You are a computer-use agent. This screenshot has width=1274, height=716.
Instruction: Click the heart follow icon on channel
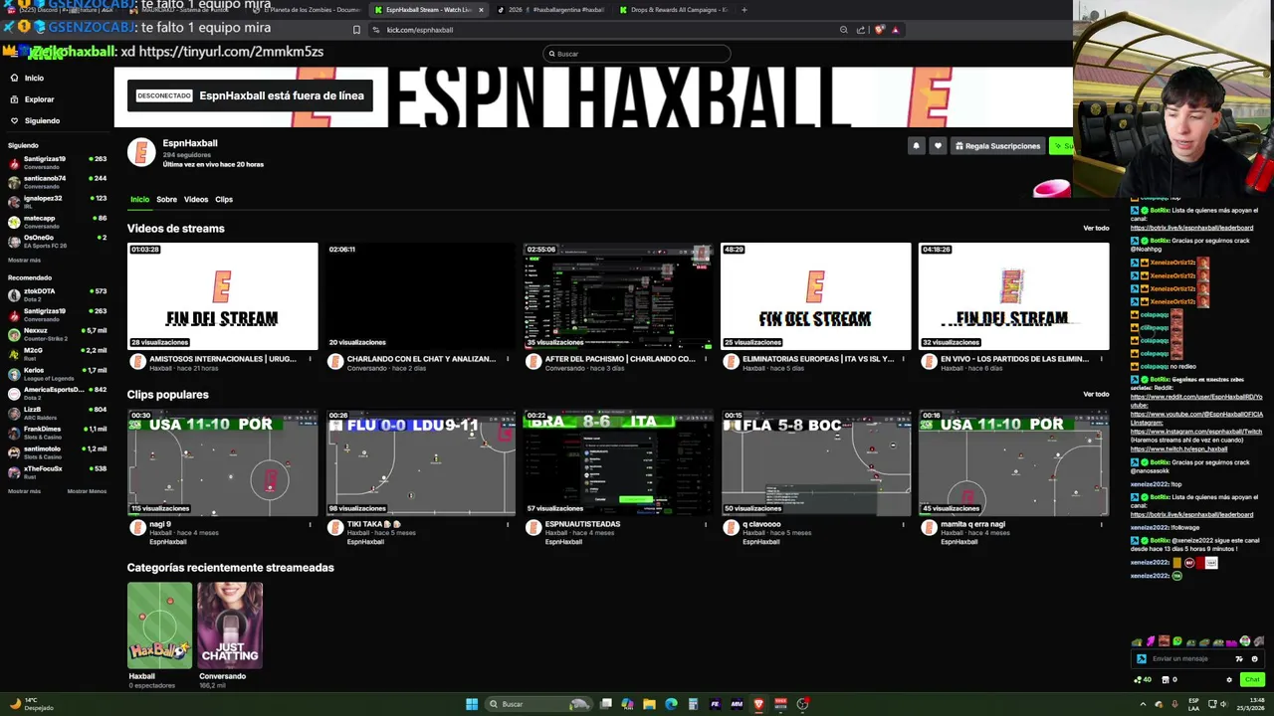(x=938, y=146)
